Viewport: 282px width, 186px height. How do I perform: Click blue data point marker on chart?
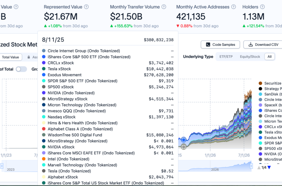pyautogui.click(x=183, y=139)
